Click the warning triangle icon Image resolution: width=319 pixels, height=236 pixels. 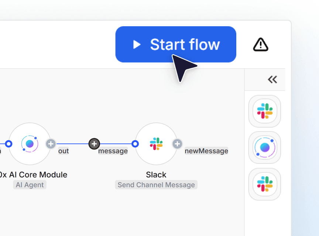coord(260,45)
